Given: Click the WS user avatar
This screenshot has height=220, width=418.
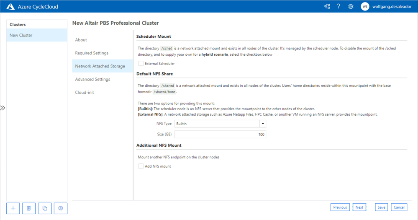Looking at the screenshot, I should click(x=365, y=7).
